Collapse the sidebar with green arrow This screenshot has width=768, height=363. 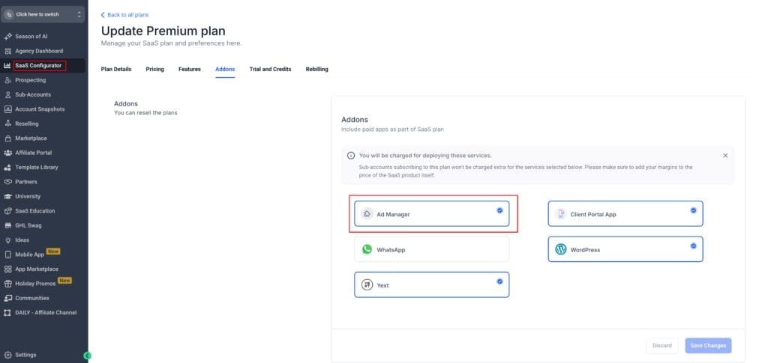87,355
